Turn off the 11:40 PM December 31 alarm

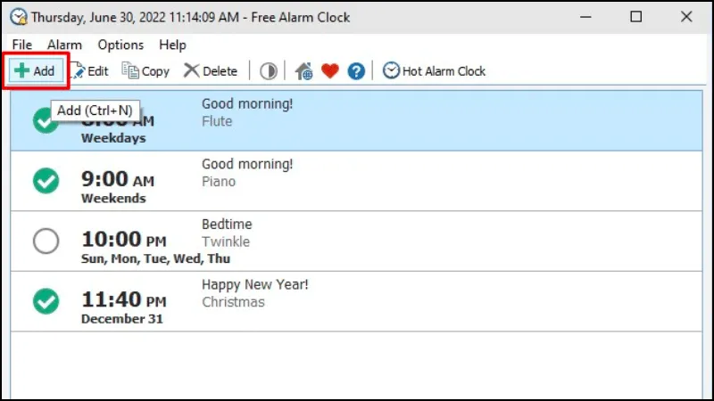(x=46, y=301)
